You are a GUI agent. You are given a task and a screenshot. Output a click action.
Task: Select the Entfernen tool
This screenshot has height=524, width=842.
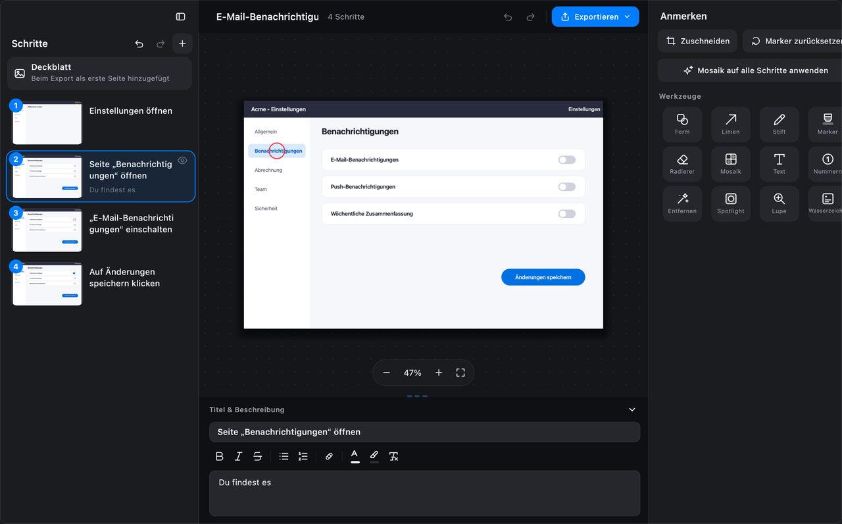[682, 203]
